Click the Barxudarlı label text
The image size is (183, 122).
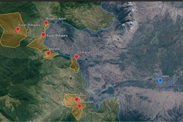click(87, 102)
